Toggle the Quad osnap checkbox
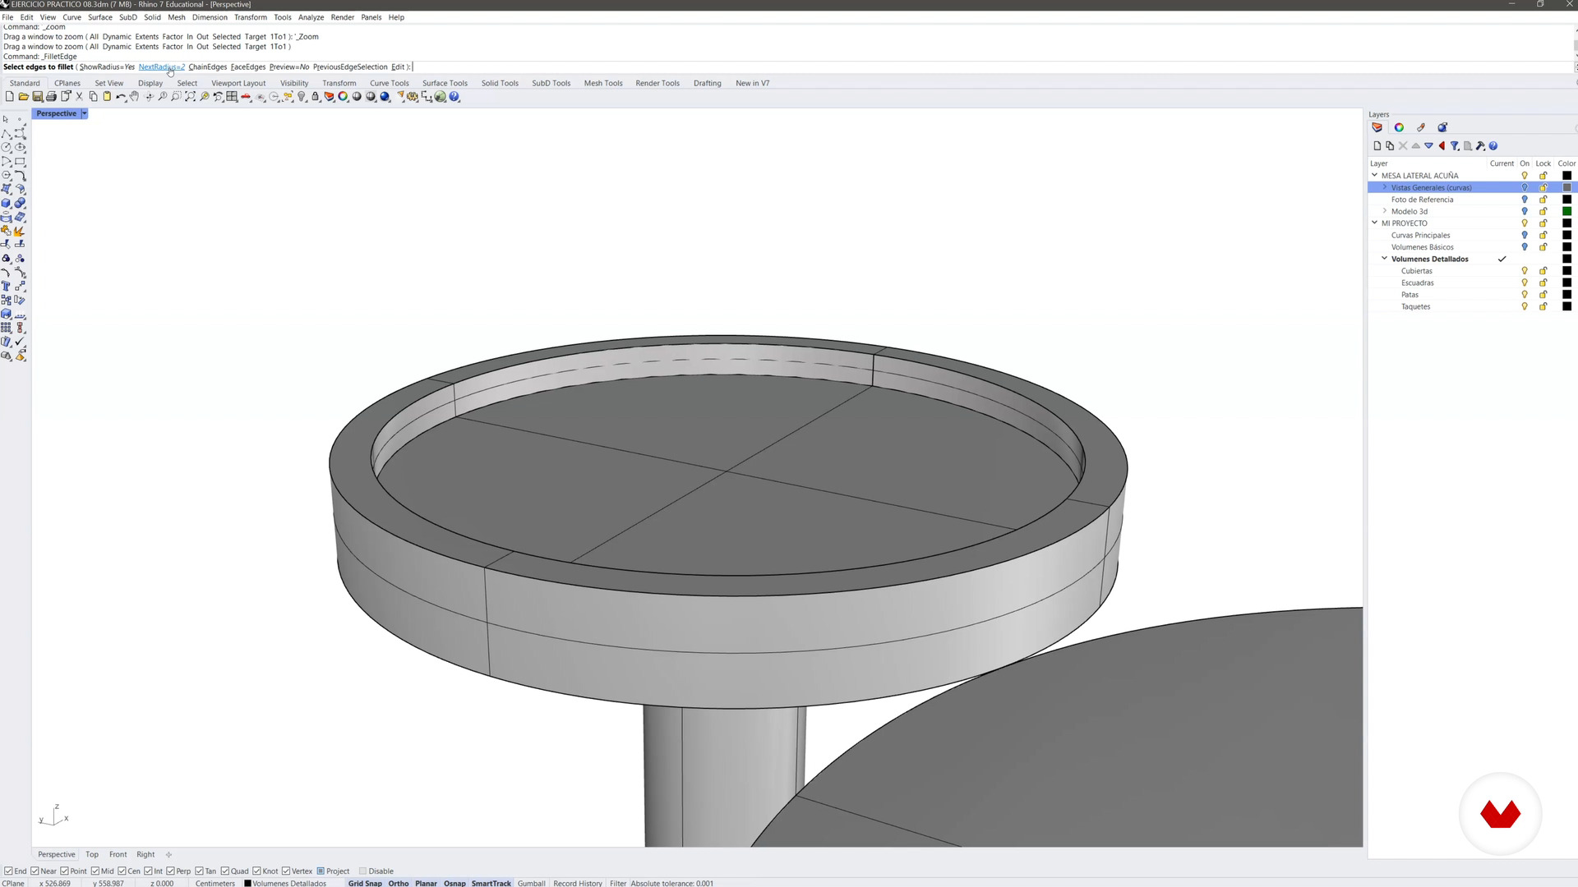The height and width of the screenshot is (887, 1578). point(225,871)
